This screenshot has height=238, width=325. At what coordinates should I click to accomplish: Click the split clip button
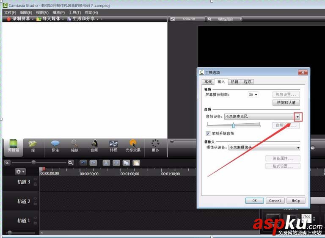pos(116,163)
